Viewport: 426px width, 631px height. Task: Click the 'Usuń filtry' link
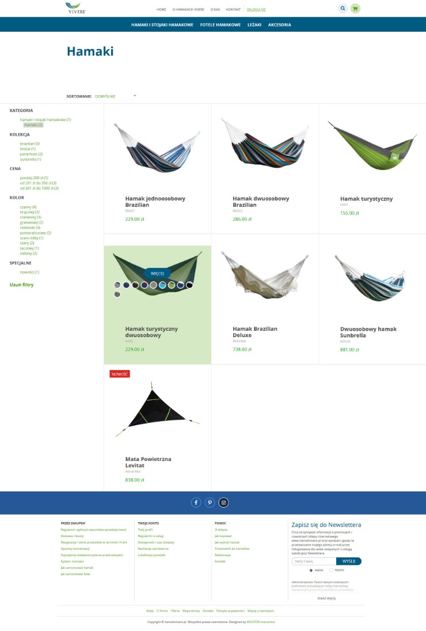(22, 285)
